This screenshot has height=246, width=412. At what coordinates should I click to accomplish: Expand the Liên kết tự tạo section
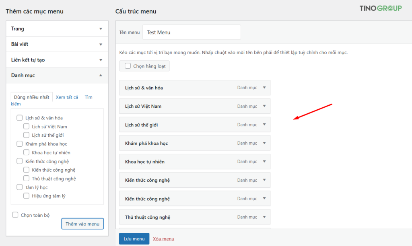57,60
